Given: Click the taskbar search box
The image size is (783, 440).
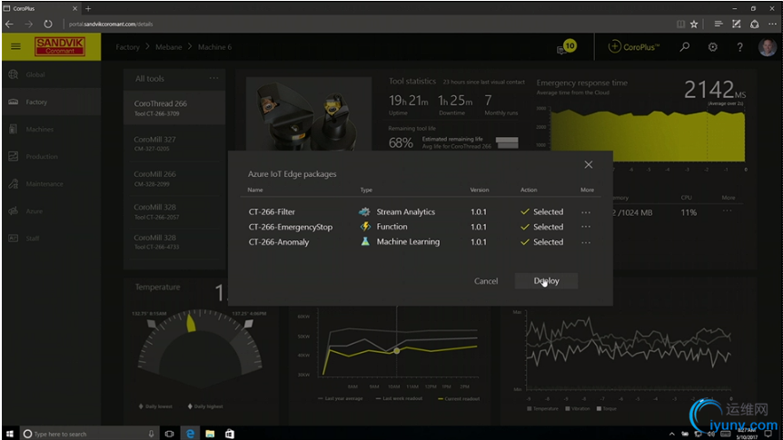Looking at the screenshot, I should (90, 434).
